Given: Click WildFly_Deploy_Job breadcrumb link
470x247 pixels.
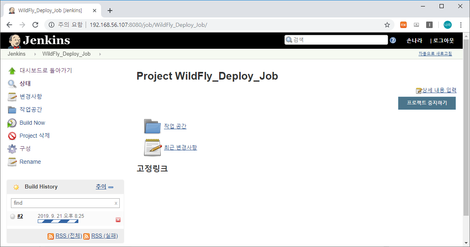Looking at the screenshot, I should coord(66,54).
